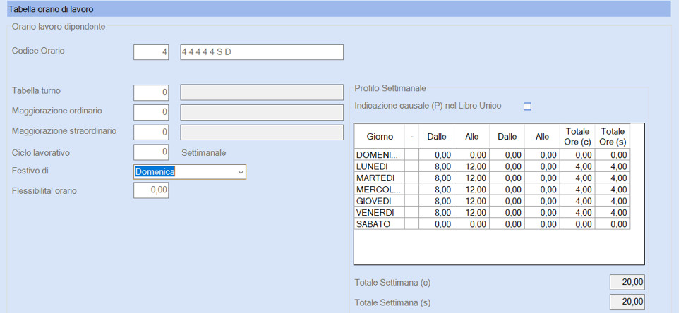
Task: Click the Tabella orario di lavoro title bar
Action: click(x=339, y=8)
